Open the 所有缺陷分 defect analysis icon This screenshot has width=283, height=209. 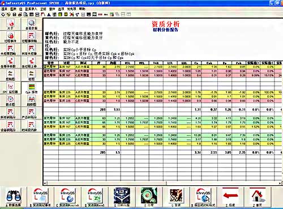[10, 113]
